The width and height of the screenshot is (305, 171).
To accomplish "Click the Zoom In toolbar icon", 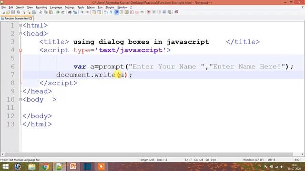I will (x=82, y=12).
